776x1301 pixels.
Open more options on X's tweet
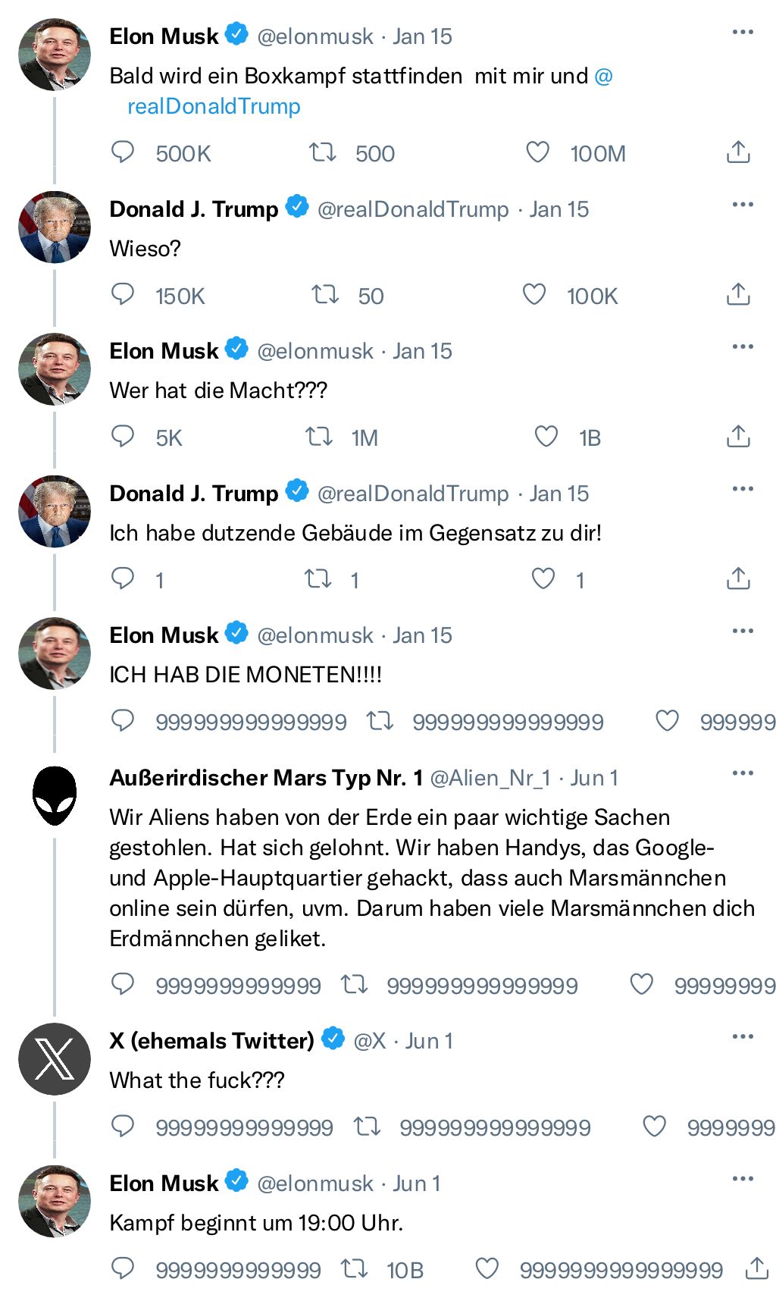point(743,1036)
